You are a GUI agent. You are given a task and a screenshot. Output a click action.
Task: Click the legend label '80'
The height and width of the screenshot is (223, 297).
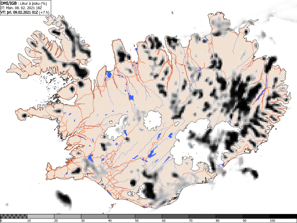pyautogui.click(x=217, y=221)
